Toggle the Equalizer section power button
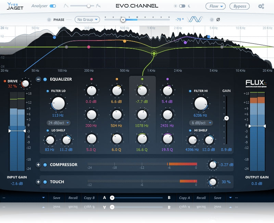The width and height of the screenshot is (274, 223). [x=45, y=79]
